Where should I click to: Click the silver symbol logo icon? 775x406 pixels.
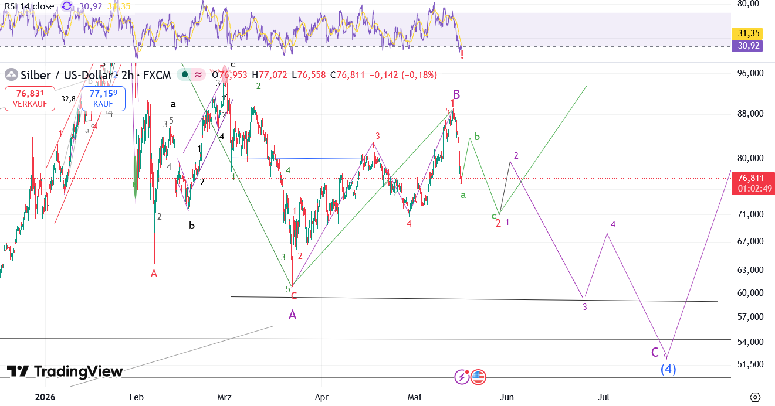pyautogui.click(x=11, y=74)
